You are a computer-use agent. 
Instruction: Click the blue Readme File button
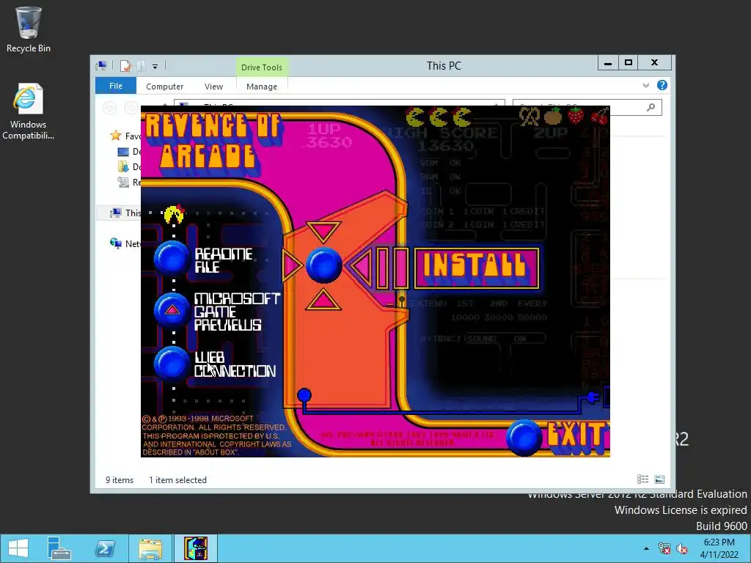click(x=172, y=259)
